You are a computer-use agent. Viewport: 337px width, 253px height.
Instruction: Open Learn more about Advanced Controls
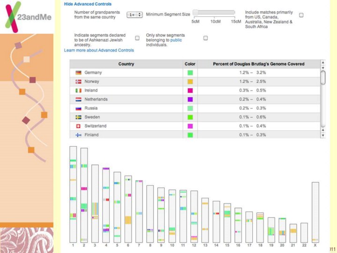point(99,50)
